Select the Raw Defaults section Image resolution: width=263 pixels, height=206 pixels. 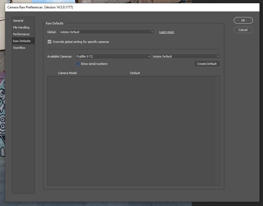tap(22, 41)
